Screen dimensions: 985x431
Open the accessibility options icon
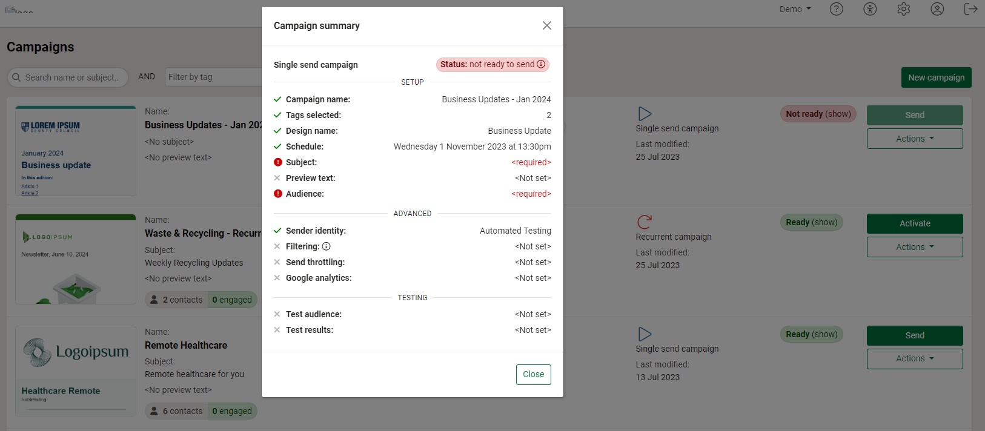(x=870, y=9)
